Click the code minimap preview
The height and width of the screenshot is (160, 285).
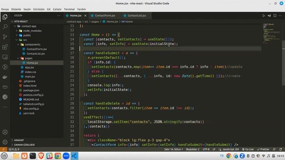point(272,34)
